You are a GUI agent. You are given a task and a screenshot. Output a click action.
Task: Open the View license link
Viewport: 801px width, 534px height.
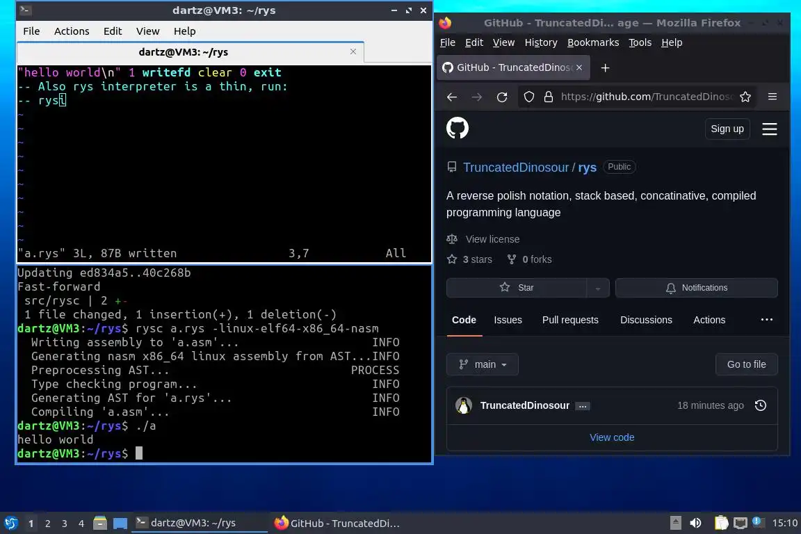point(492,239)
